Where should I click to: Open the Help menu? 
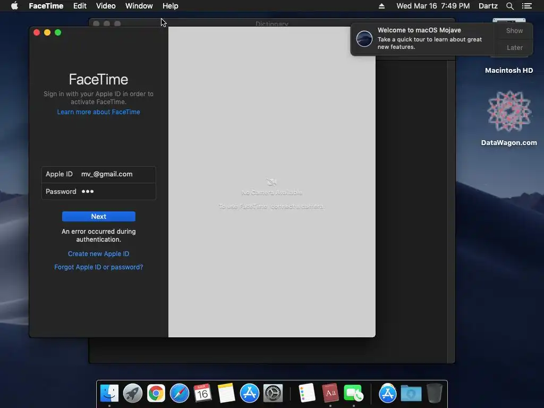(x=171, y=6)
